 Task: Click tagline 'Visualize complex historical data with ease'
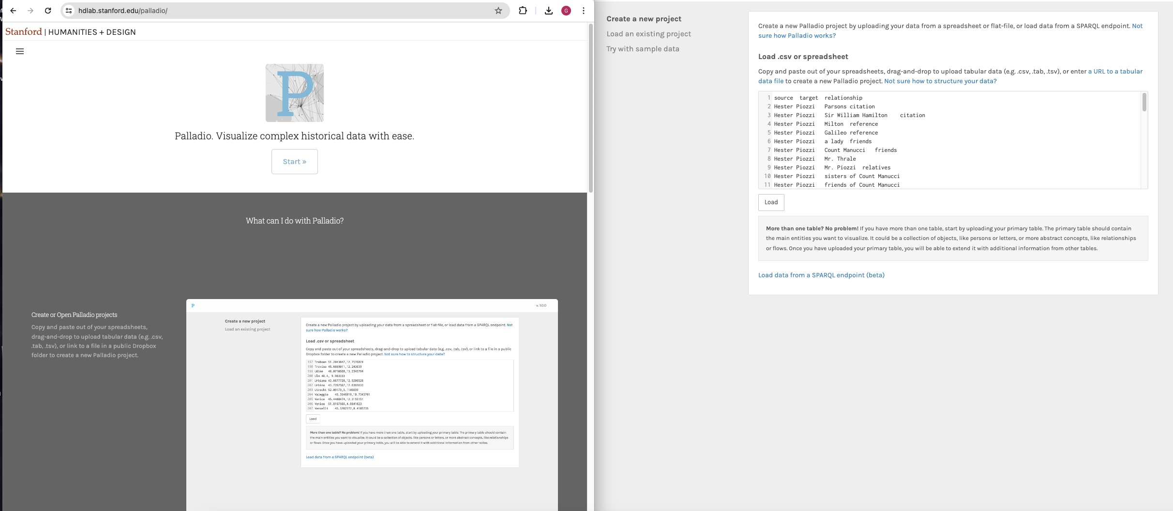pyautogui.click(x=315, y=136)
